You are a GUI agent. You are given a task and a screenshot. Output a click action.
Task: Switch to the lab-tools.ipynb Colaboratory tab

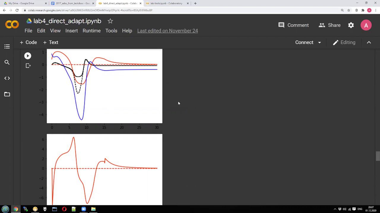pos(166,3)
